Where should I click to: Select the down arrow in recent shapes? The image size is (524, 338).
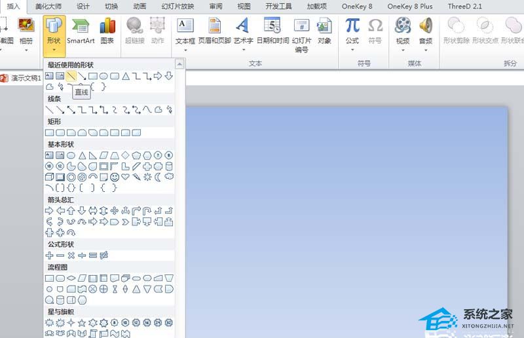click(x=169, y=76)
